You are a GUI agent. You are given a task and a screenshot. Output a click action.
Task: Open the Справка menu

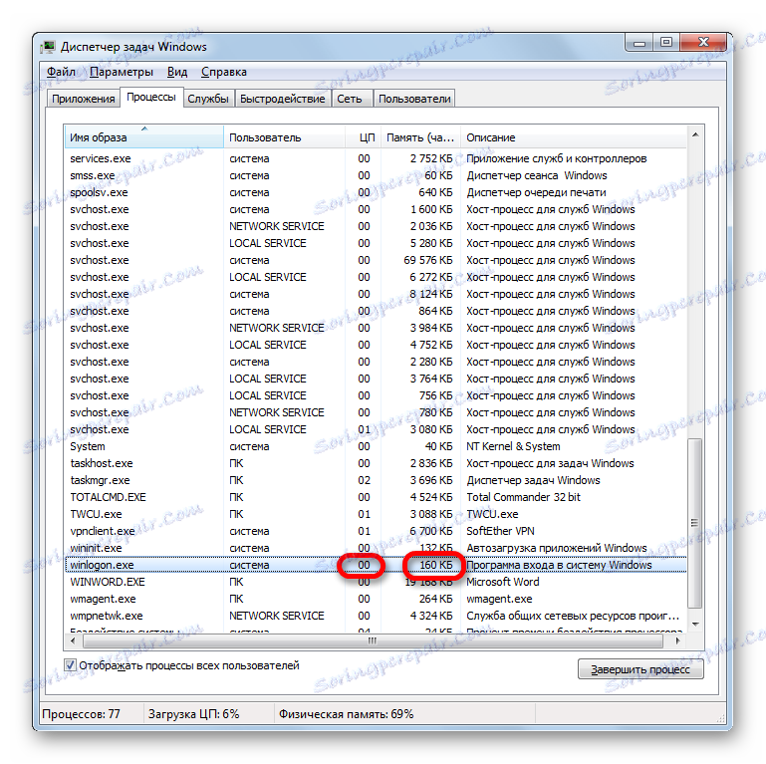click(x=224, y=72)
